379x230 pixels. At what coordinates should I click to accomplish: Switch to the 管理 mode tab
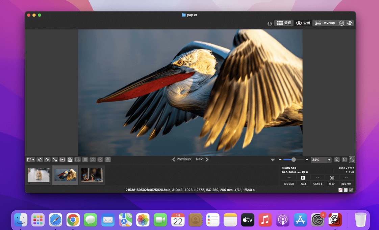pos(284,23)
